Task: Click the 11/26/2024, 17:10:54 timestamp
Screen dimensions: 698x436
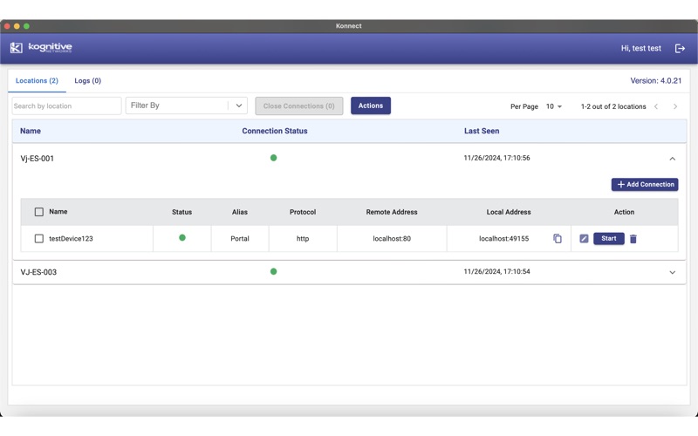Action: point(496,271)
